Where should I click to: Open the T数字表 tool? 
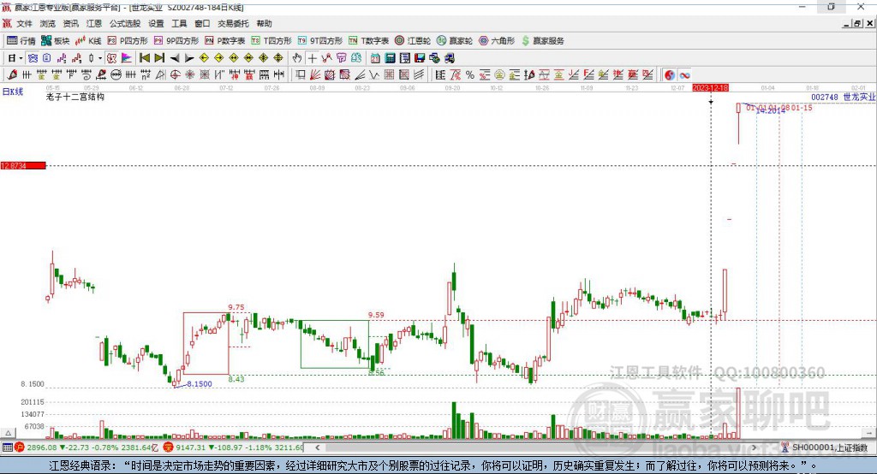pyautogui.click(x=368, y=41)
